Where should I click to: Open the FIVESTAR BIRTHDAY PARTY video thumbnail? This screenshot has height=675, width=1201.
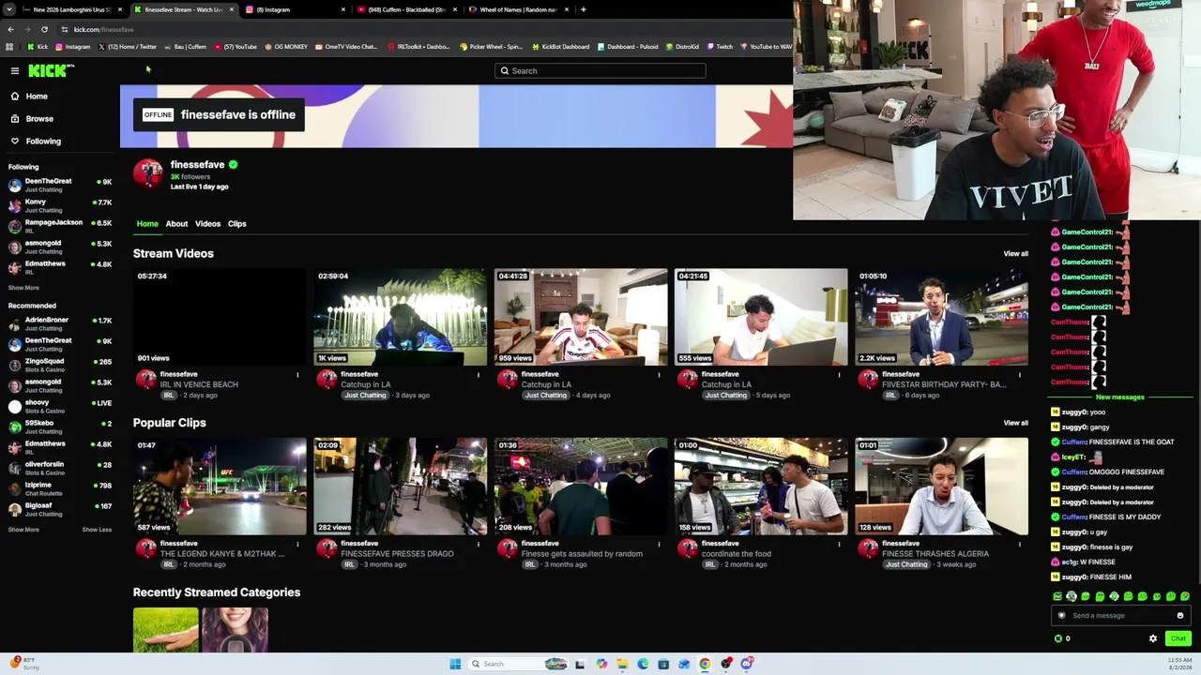click(x=941, y=318)
